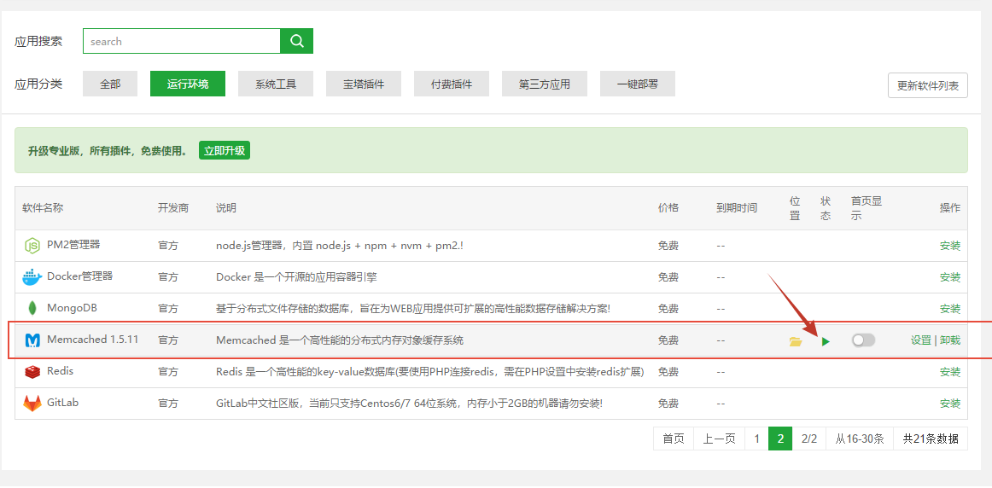
Task: Click the 立即升级 upgrade button
Action: [225, 150]
